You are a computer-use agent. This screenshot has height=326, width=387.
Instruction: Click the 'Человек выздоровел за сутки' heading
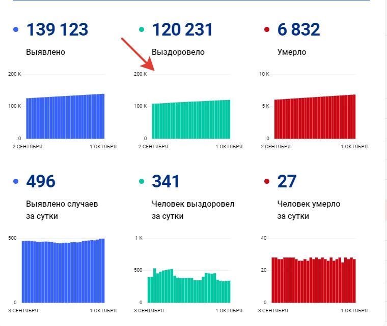coord(192,210)
